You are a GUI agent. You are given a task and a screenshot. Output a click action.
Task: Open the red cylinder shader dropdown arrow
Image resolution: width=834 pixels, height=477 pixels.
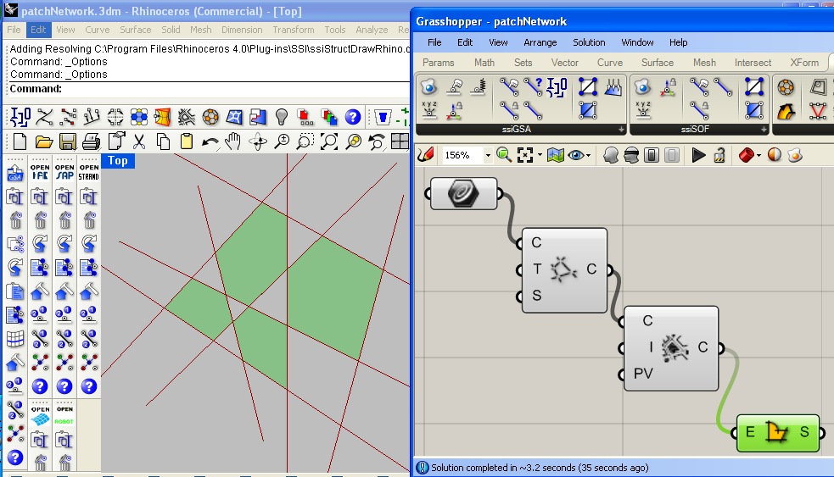coord(758,156)
